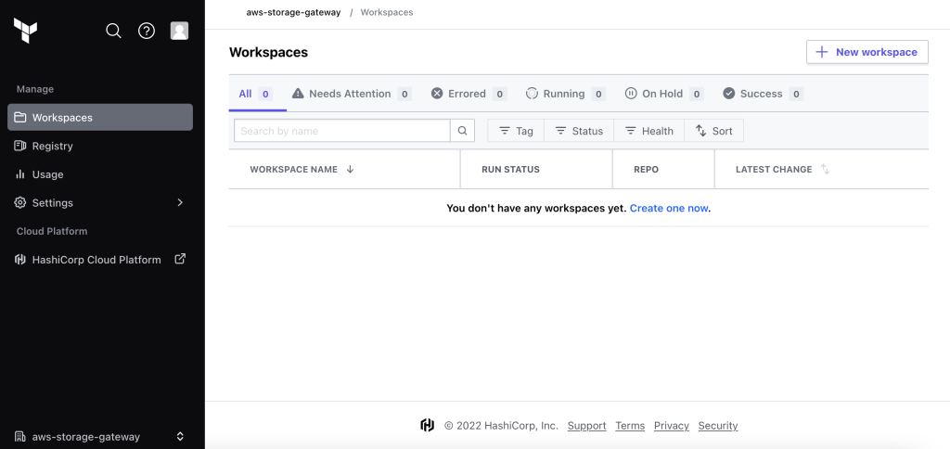Open the Security footer link
This screenshot has height=449, width=950.
(718, 426)
